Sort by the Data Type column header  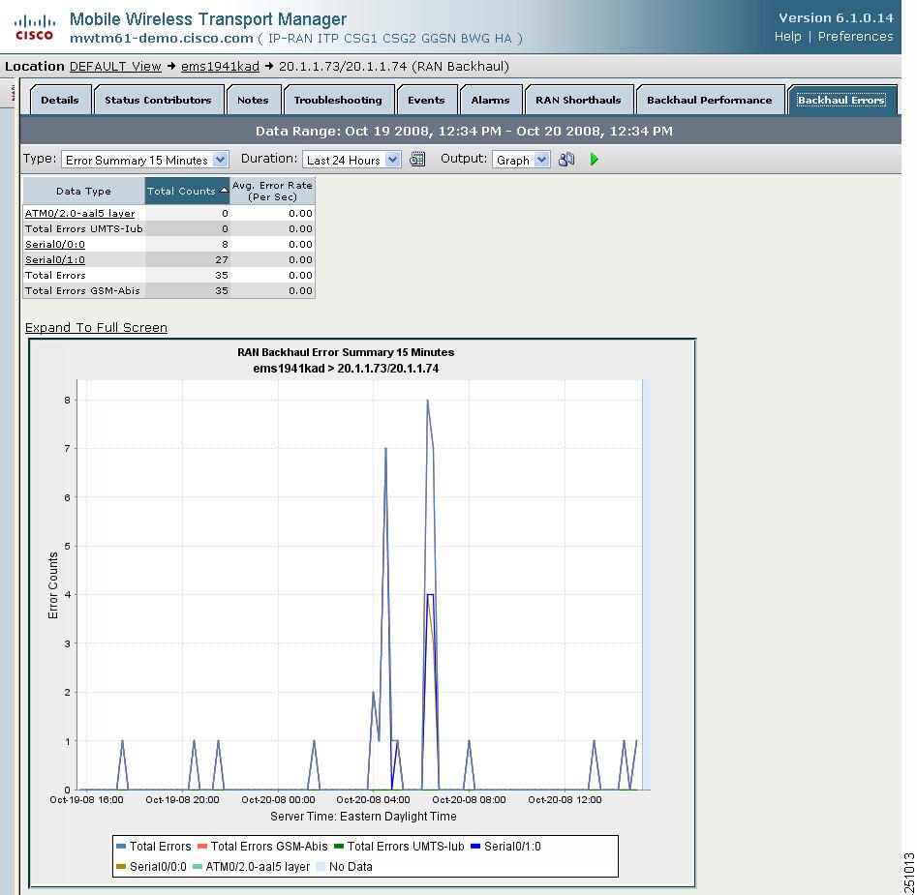[83, 191]
